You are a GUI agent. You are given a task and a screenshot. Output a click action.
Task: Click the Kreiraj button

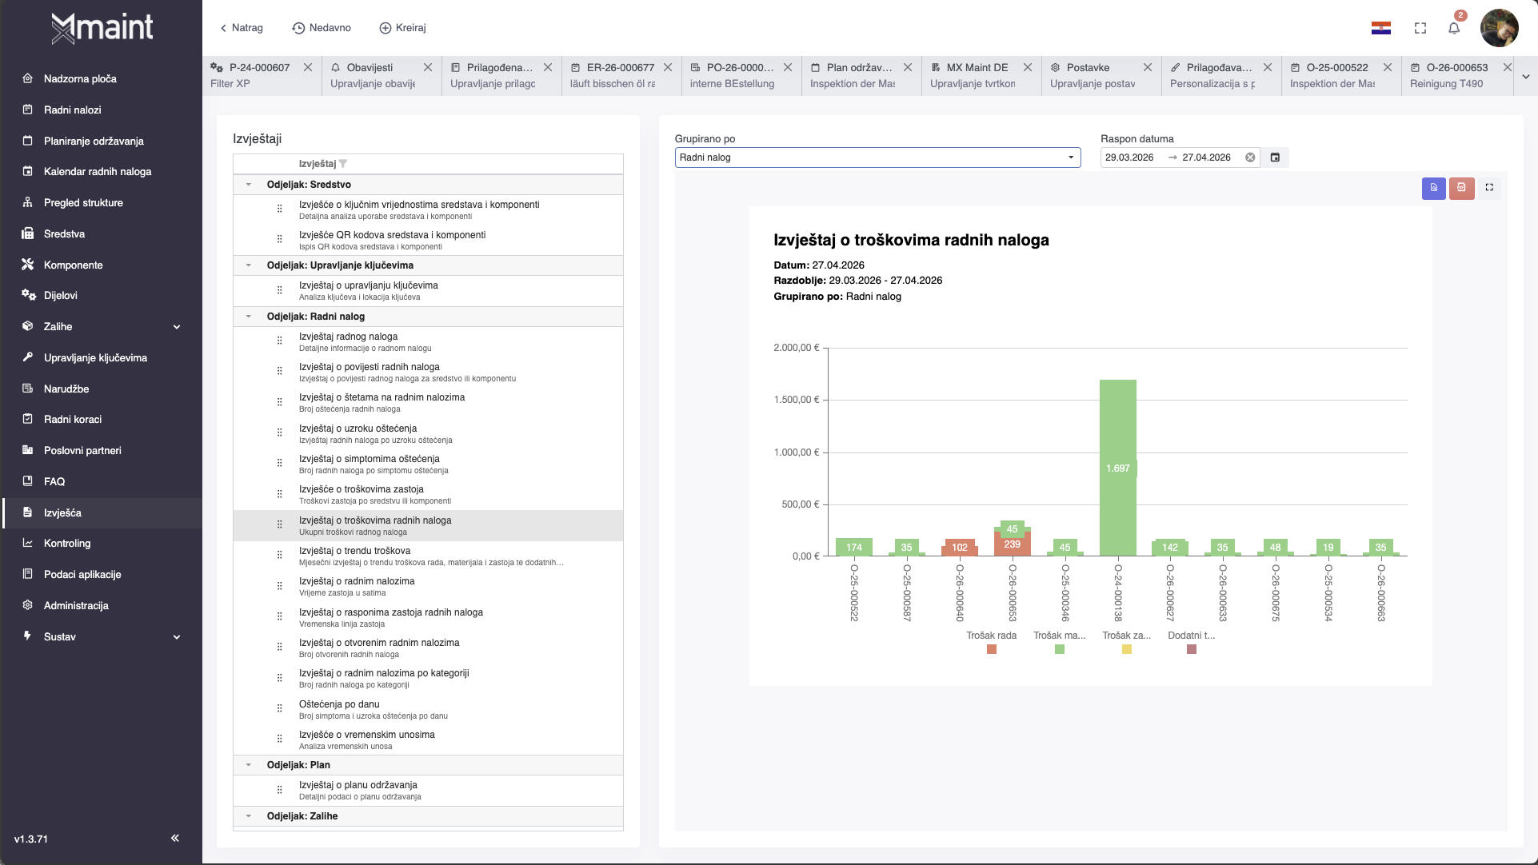(x=402, y=28)
